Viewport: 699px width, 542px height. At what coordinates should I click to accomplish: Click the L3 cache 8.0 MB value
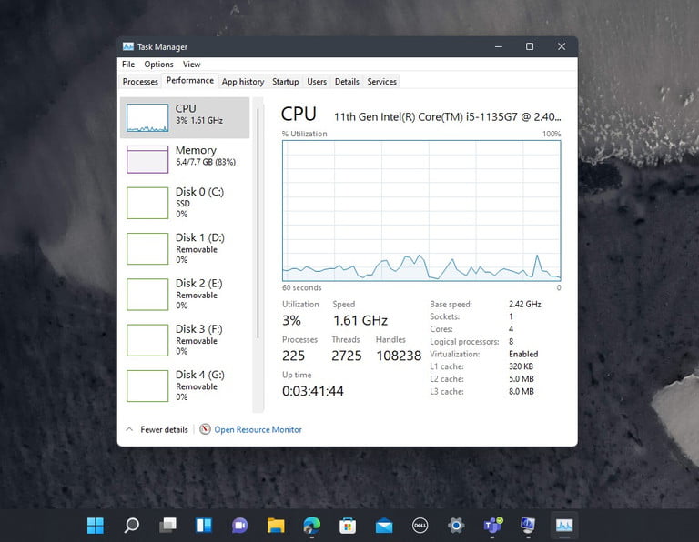522,391
